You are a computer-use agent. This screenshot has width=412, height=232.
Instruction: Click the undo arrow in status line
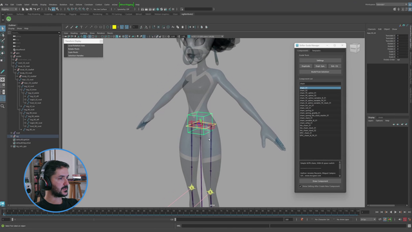(34, 9)
